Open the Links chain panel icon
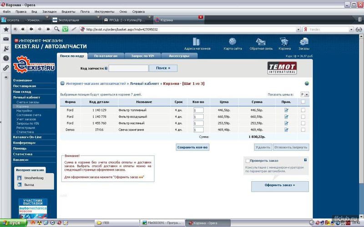 tap(6, 68)
